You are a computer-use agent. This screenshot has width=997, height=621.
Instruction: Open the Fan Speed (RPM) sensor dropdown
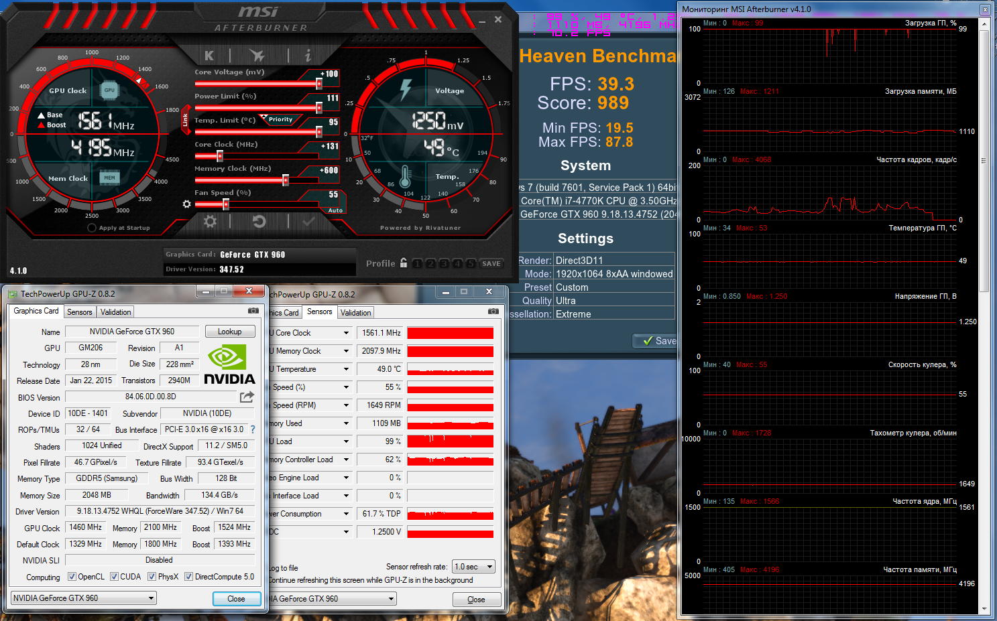[x=346, y=405]
